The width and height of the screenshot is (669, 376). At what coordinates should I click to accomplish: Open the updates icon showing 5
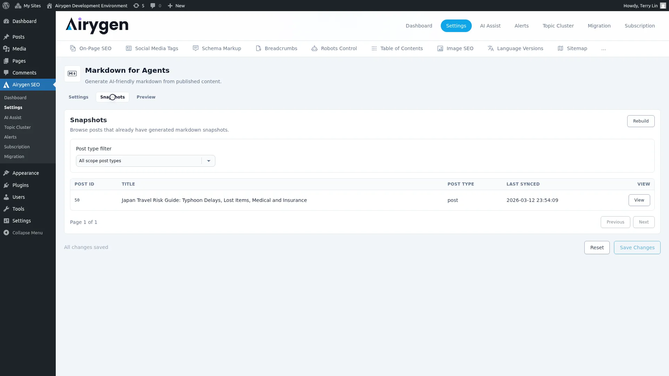(x=136, y=6)
